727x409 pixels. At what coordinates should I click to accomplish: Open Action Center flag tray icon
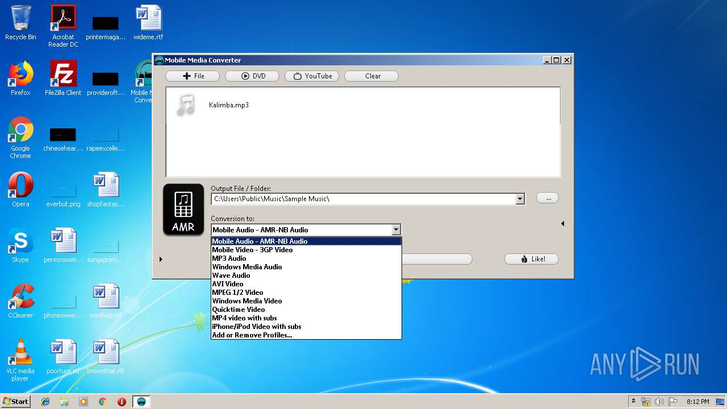click(672, 402)
